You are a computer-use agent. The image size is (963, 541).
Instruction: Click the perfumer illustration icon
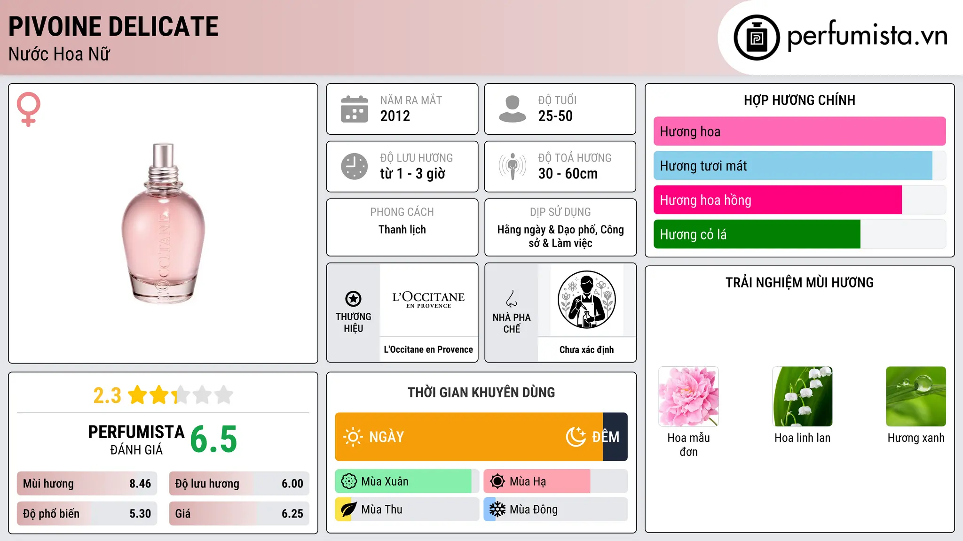tap(586, 300)
